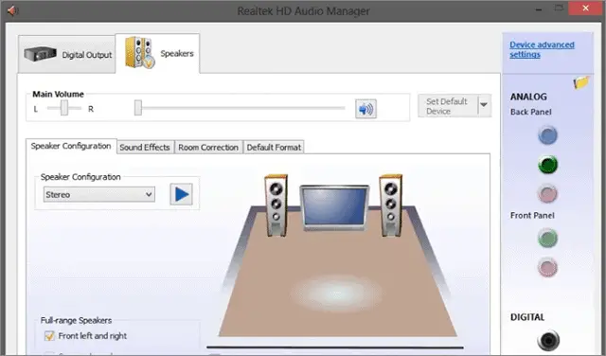The image size is (606, 356).
Task: Play the speaker test sound
Action: [x=181, y=194]
